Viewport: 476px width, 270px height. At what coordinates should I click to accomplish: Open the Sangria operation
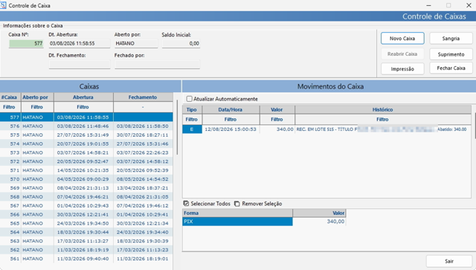tap(451, 39)
